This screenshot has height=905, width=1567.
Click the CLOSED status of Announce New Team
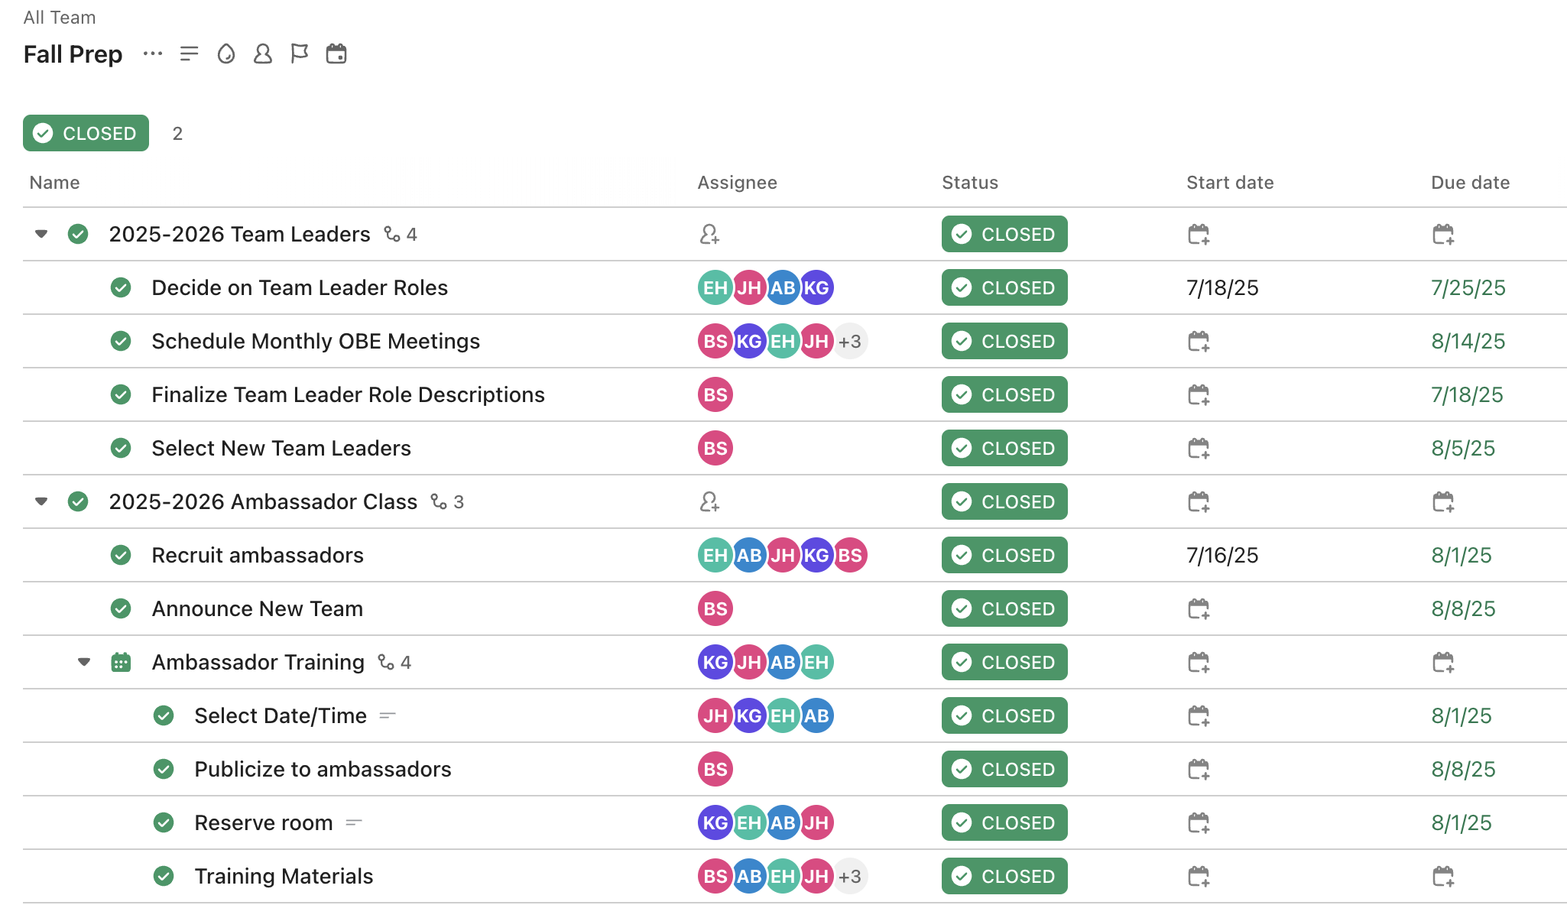(1004, 608)
